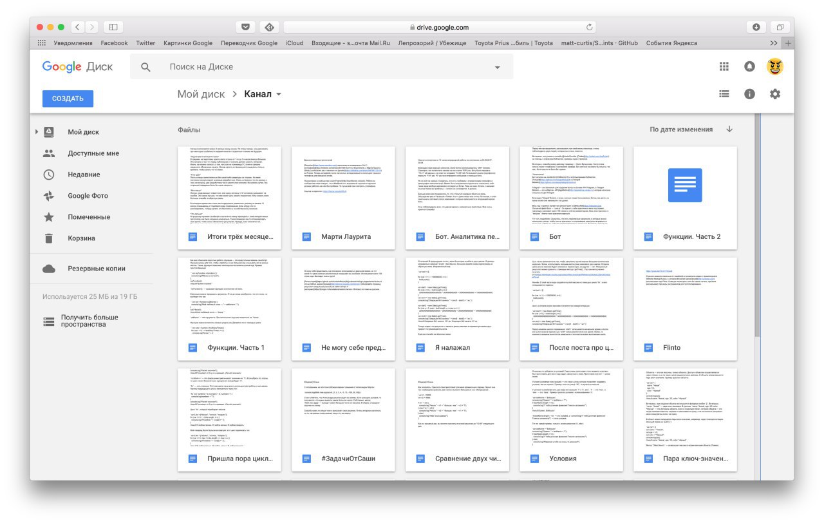The image size is (824, 523).
Task: Open События Яндекса bookmark
Action: pyautogui.click(x=671, y=43)
